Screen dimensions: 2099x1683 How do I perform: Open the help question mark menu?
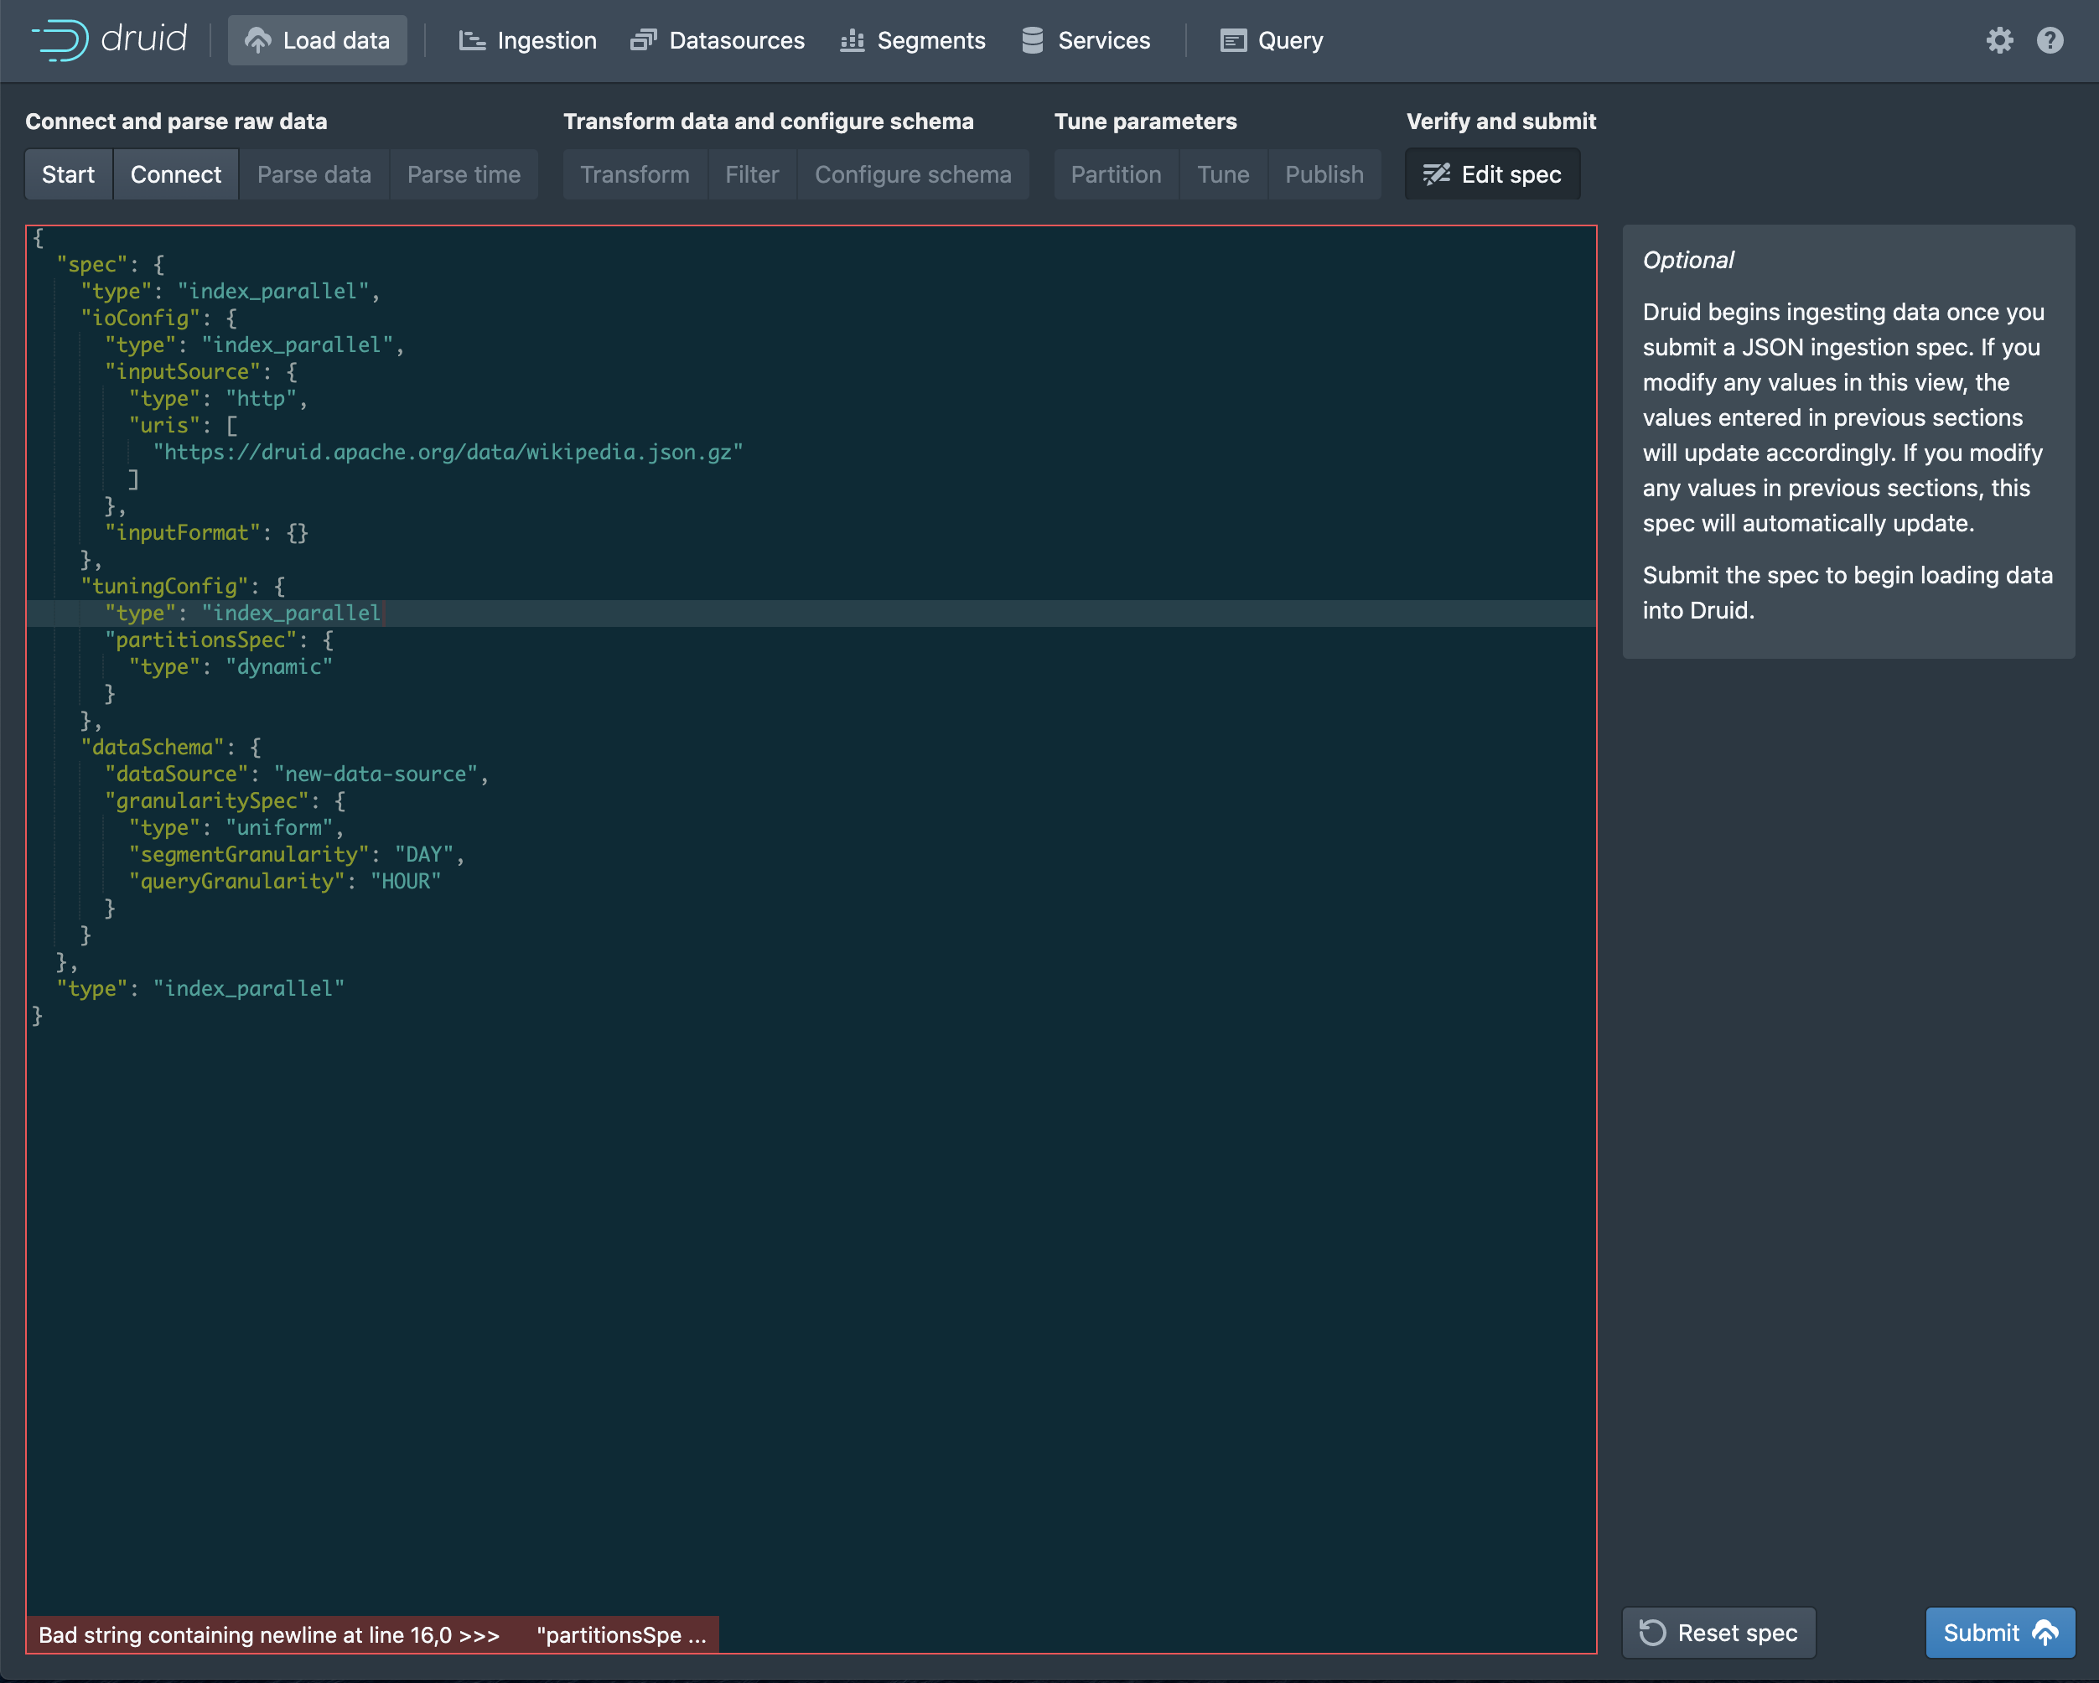(x=2050, y=41)
